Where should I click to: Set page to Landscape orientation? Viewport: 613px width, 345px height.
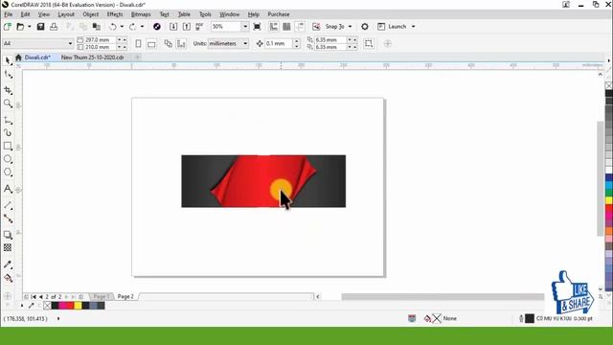151,43
